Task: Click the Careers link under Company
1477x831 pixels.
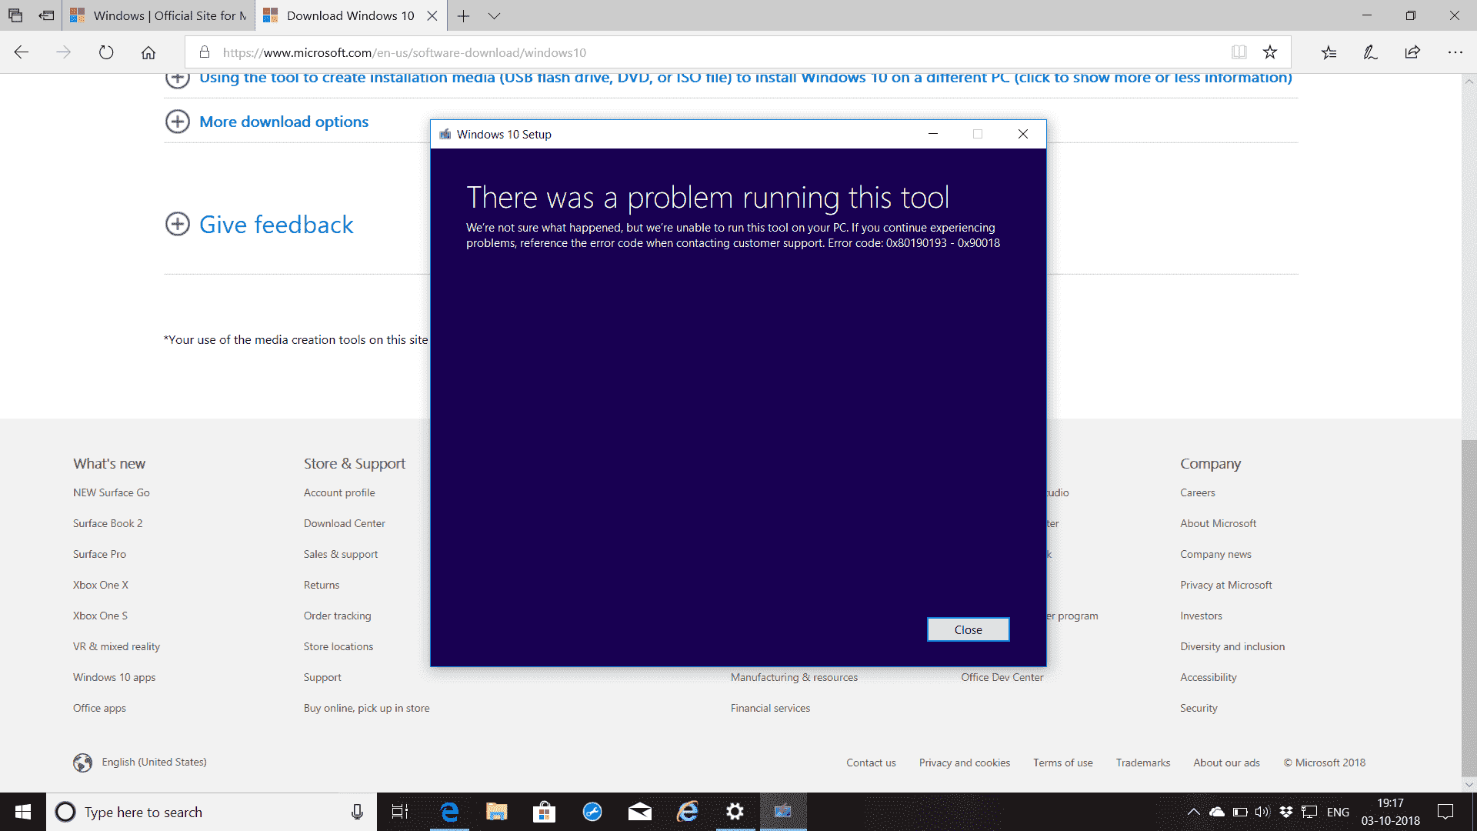Action: [1198, 492]
